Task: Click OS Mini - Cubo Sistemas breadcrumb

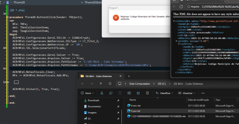Action: (x=188, y=84)
